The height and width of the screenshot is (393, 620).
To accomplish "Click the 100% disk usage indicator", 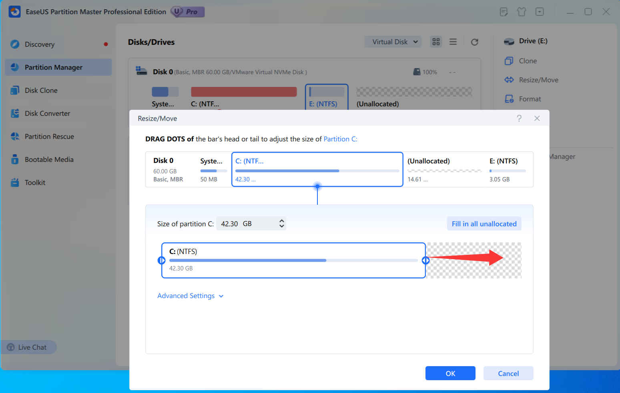I will 425,72.
